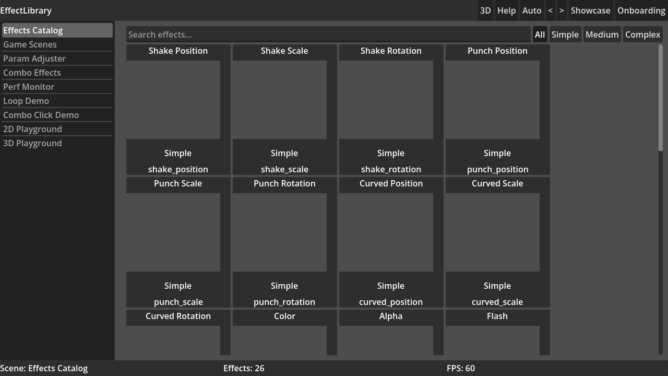This screenshot has height=376, width=668.
Task: Open the Punch Position effect preview
Action: [493, 100]
